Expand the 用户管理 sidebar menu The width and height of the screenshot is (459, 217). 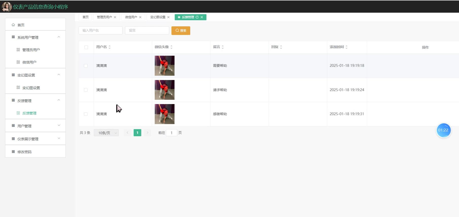[x=35, y=126]
